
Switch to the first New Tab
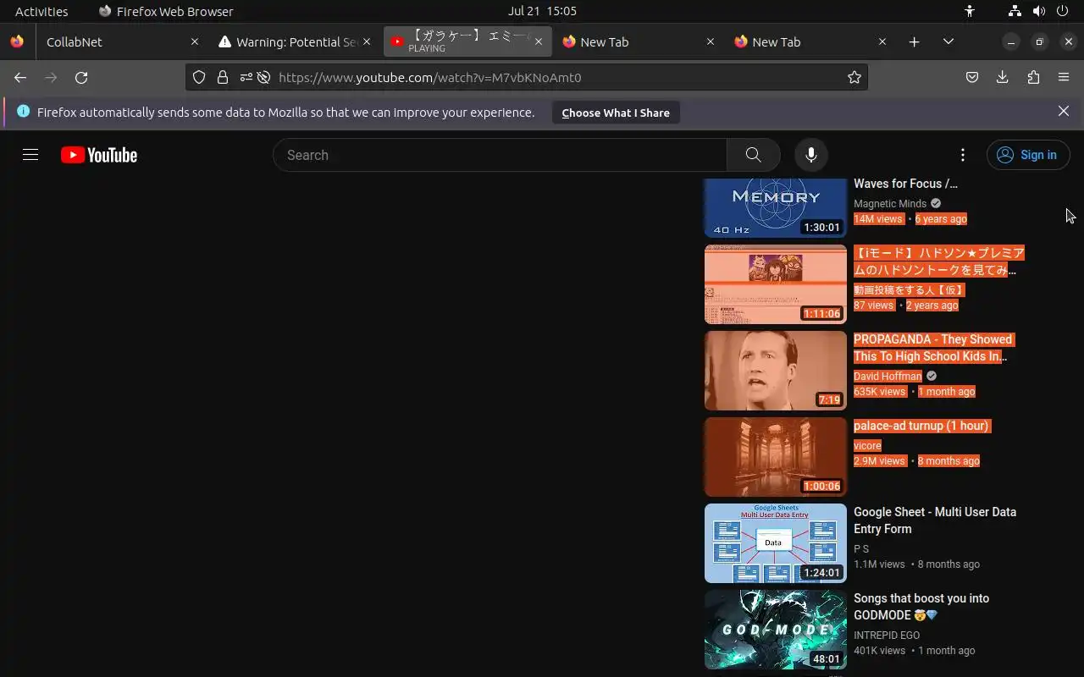point(639,41)
